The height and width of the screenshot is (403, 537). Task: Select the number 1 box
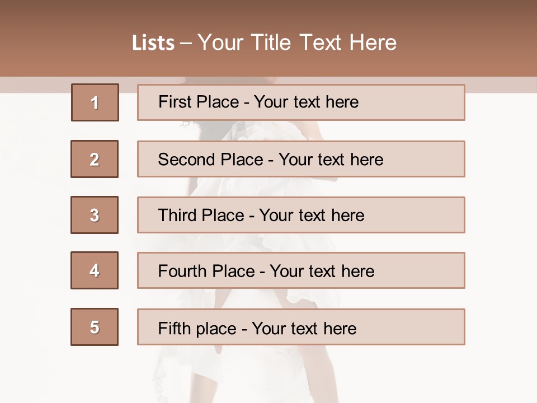pyautogui.click(x=95, y=102)
